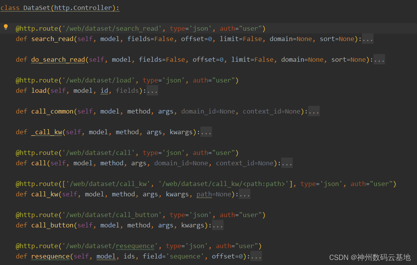Click function name call_button
The height and width of the screenshot is (265, 417).
click(x=52, y=225)
